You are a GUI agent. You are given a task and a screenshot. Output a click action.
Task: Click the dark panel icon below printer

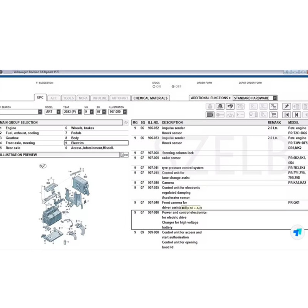click(x=210, y=115)
